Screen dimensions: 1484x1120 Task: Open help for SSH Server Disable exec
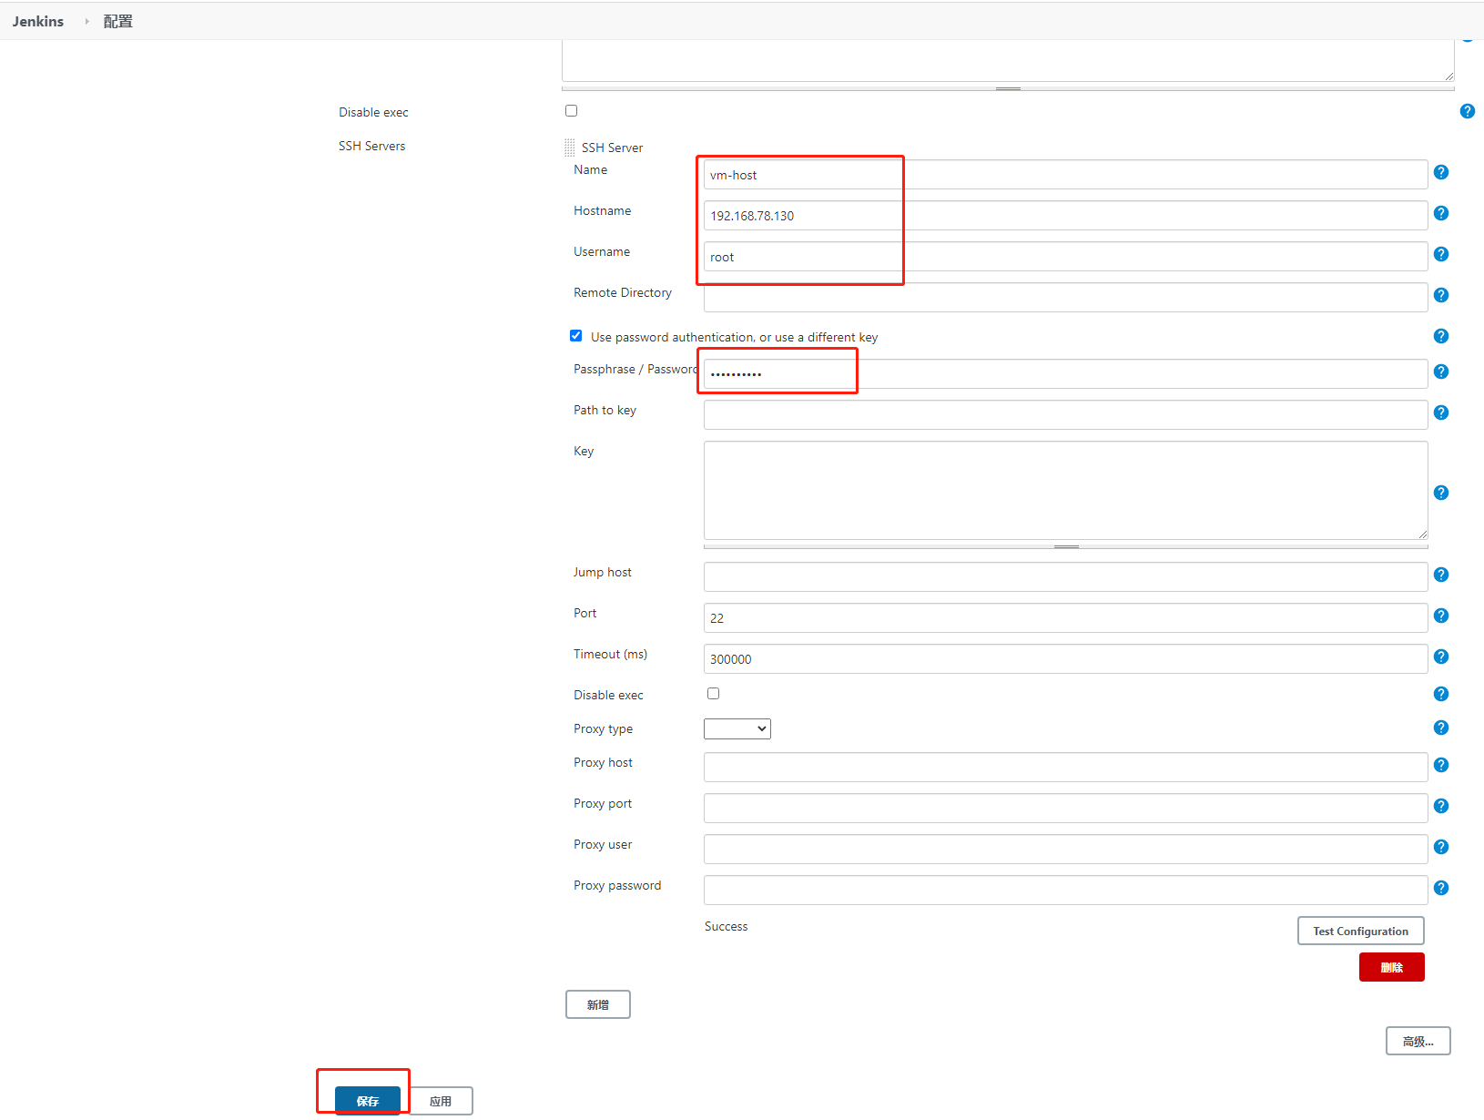[1440, 694]
